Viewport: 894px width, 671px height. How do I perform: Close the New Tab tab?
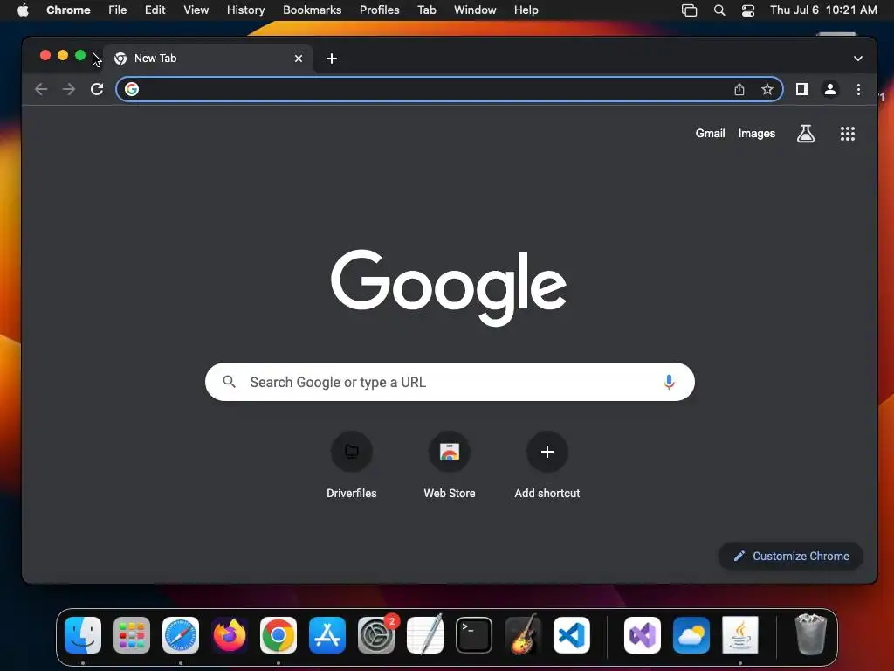tap(299, 59)
